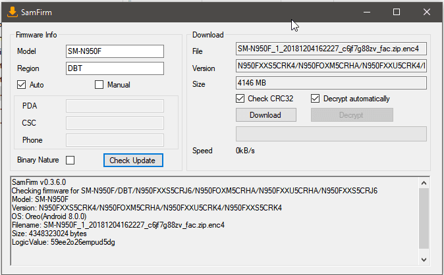Click the disabled PDA input field

115,106
